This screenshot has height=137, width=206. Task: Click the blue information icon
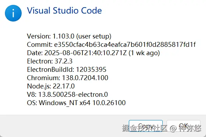click(13, 13)
